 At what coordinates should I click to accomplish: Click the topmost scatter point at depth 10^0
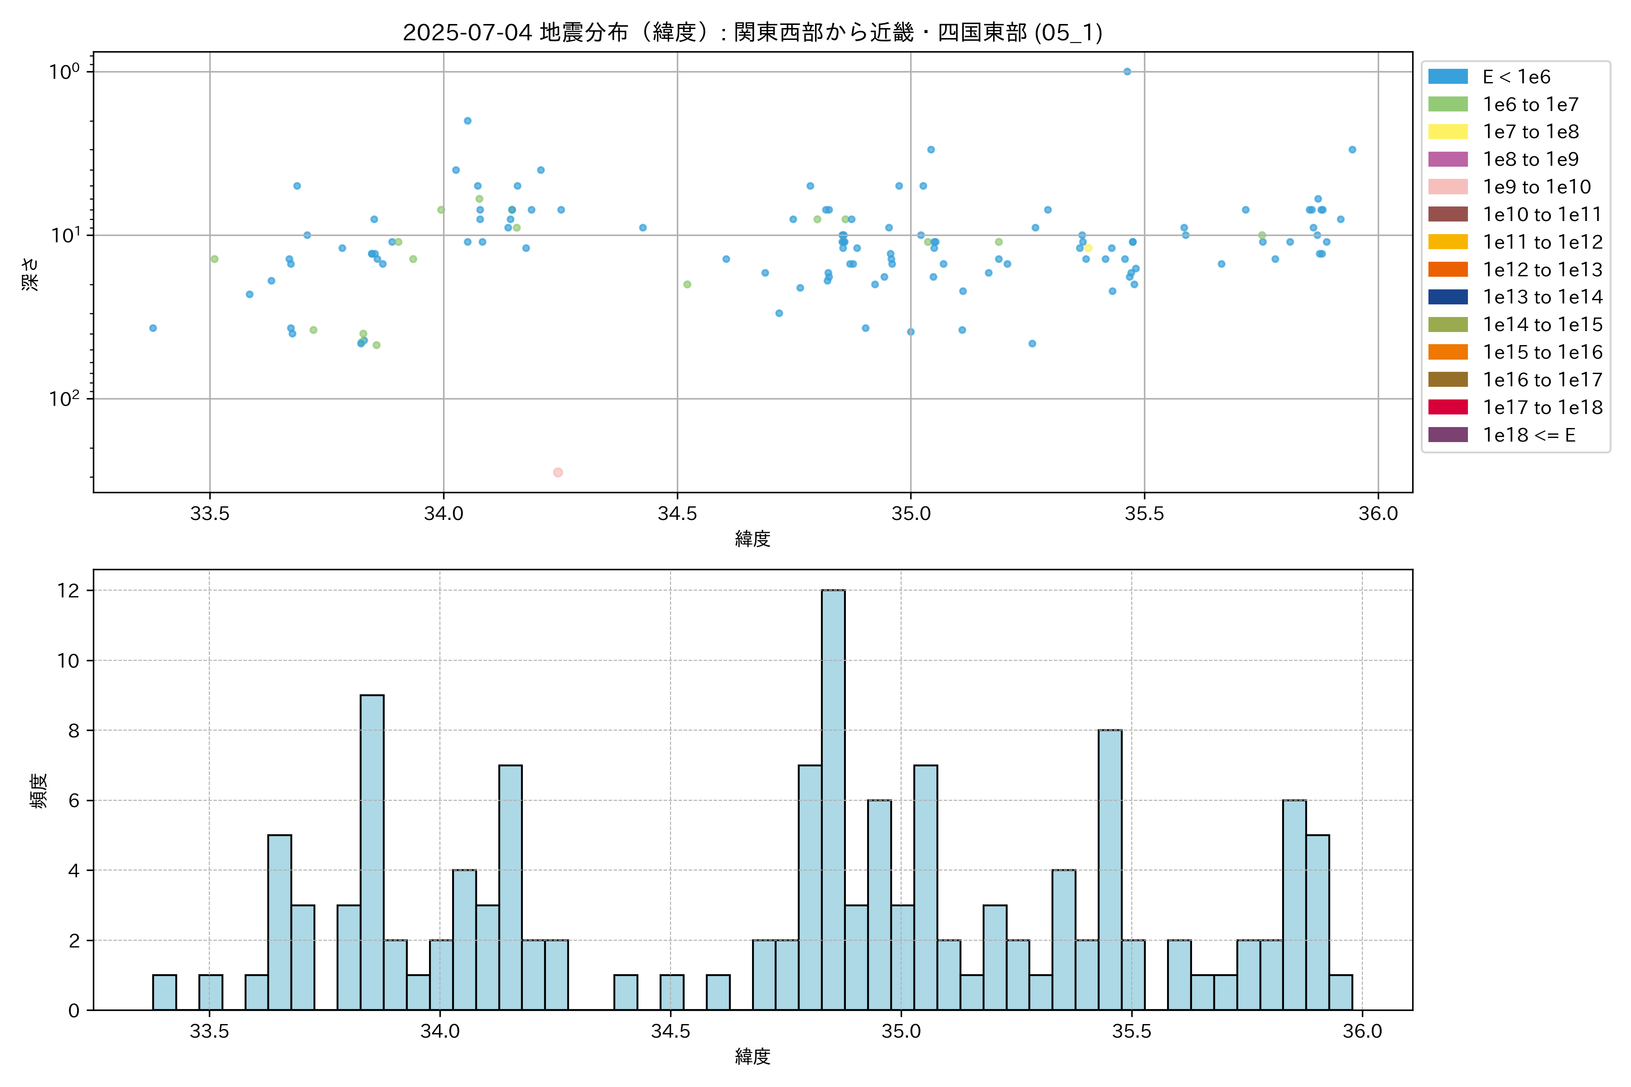click(1127, 72)
